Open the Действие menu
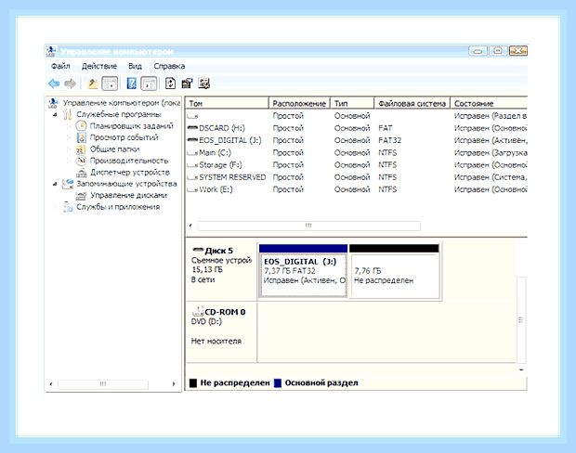Screen dimensions: 576x453 click(99, 66)
